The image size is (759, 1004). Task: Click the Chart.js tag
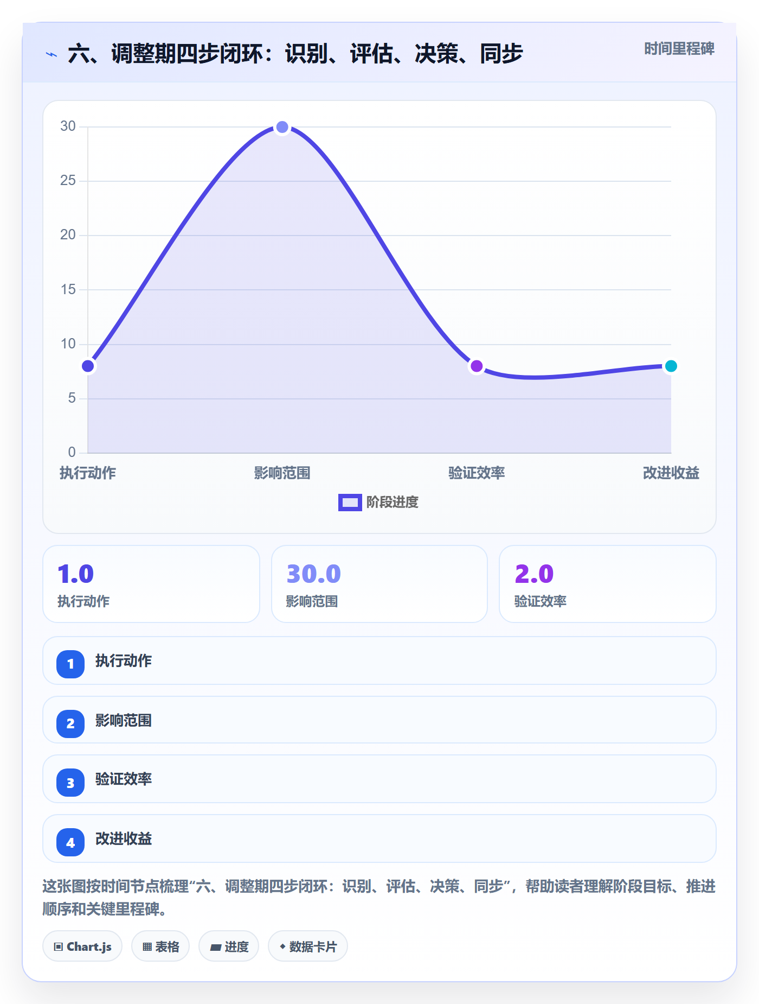(x=82, y=946)
